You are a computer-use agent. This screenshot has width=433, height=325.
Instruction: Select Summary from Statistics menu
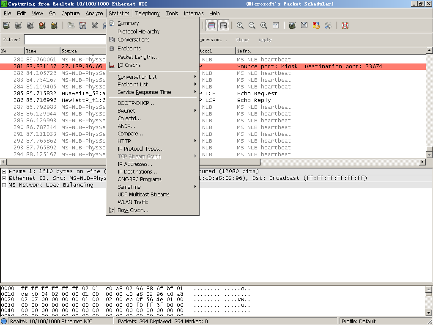(x=153, y=23)
